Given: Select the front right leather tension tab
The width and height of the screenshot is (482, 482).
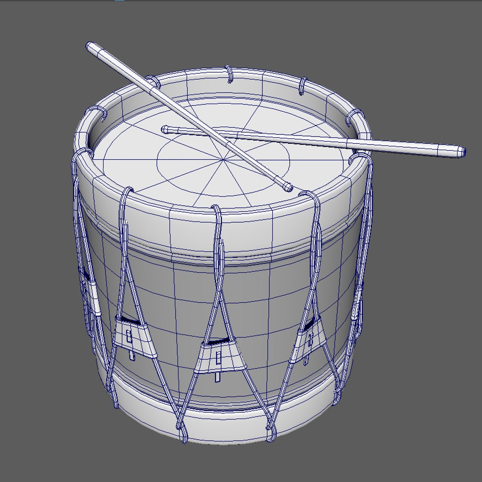Looking at the screenshot, I should tap(309, 339).
